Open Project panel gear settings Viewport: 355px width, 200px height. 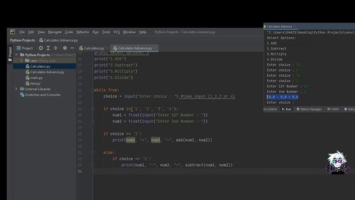[x=65, y=48]
